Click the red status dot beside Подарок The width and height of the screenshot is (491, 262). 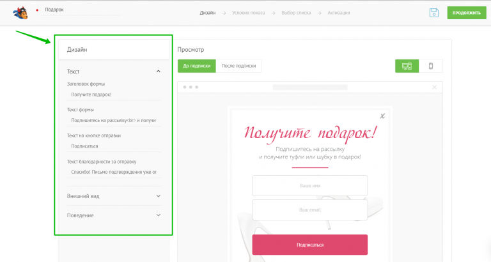click(37, 10)
